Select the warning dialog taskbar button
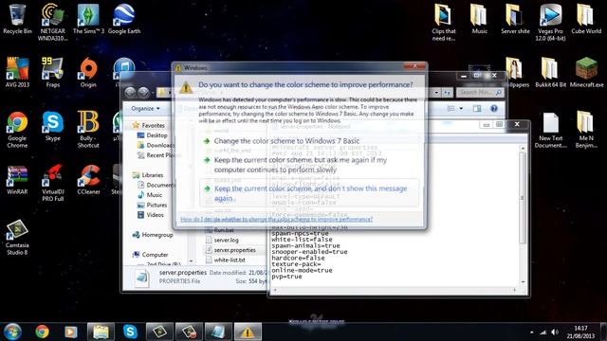The image size is (607, 341). (x=248, y=332)
